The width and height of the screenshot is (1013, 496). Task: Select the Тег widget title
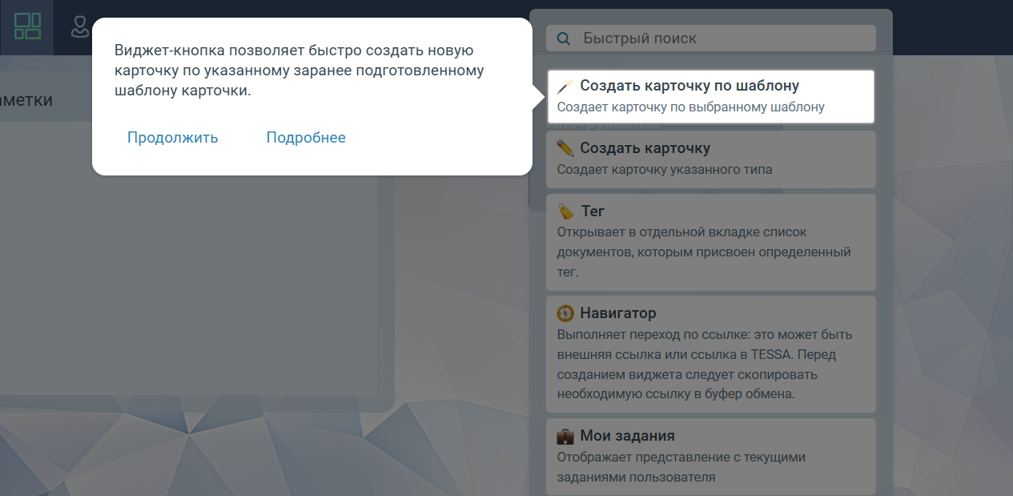point(593,212)
